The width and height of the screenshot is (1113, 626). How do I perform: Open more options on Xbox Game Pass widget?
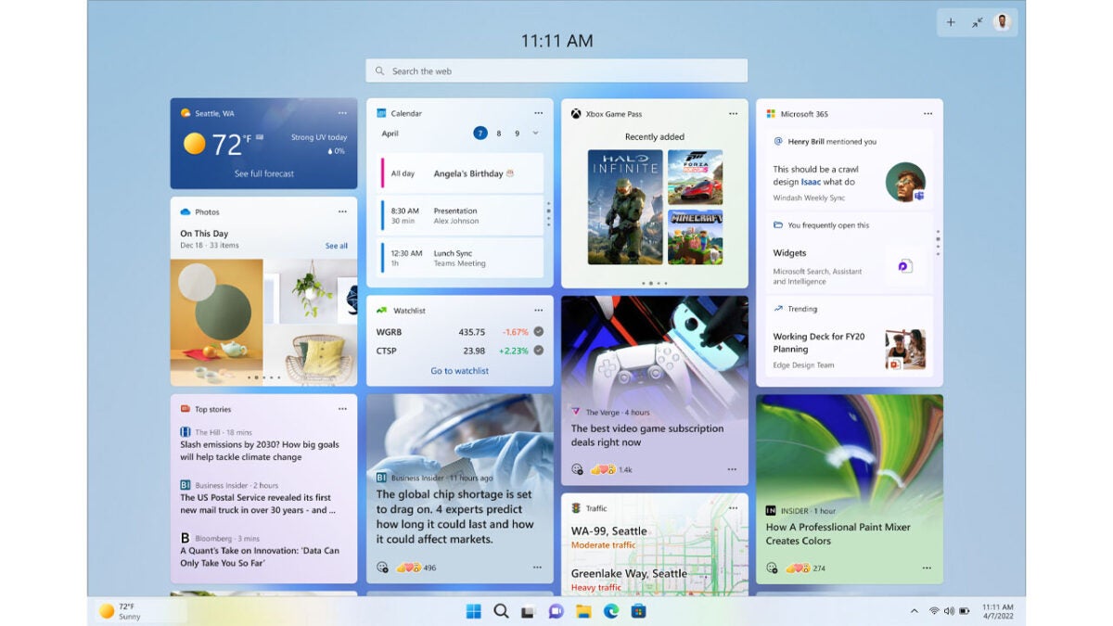(733, 113)
